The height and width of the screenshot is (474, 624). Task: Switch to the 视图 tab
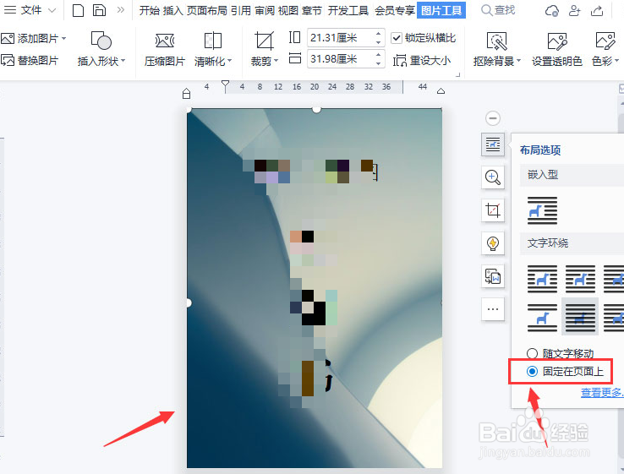tap(288, 10)
